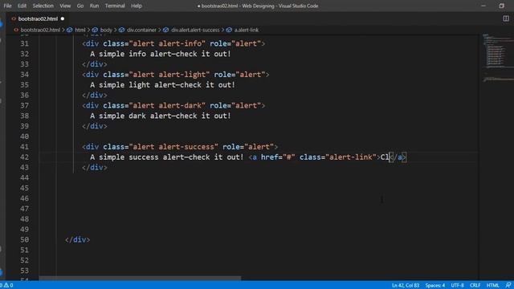Click the a.alert-link symbol icon in breadcrumb
This screenshot has height=289, width=514.
click(229, 30)
